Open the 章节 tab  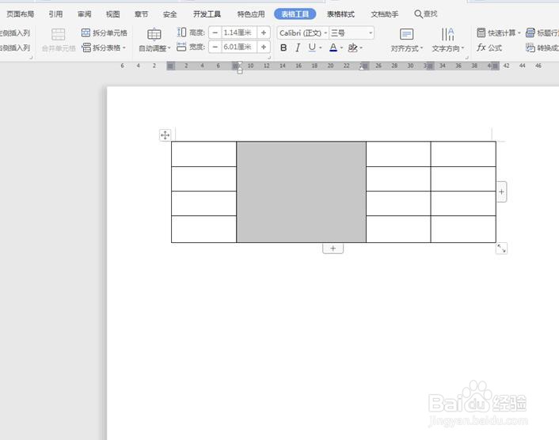[141, 14]
